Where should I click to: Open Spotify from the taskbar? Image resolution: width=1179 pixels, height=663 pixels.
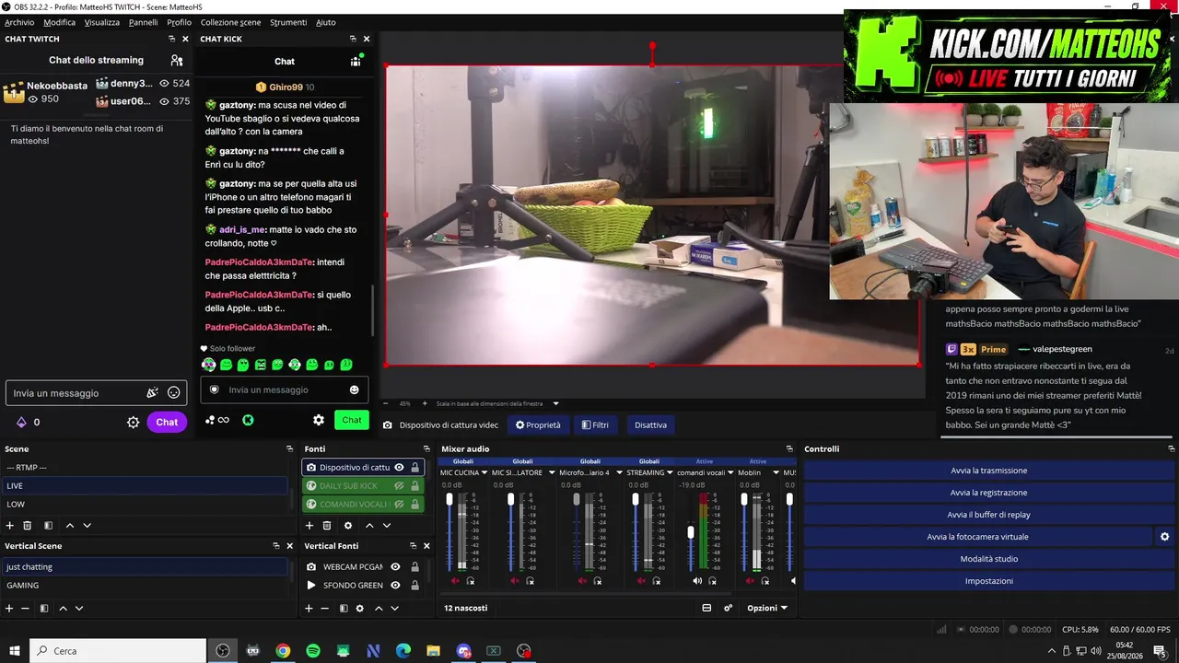pos(313,651)
